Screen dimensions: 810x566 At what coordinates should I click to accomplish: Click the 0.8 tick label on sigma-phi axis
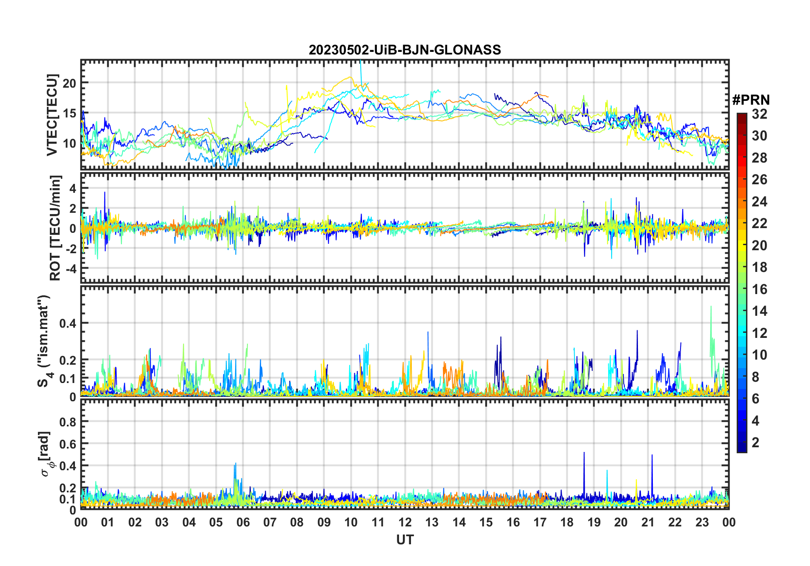click(x=68, y=422)
